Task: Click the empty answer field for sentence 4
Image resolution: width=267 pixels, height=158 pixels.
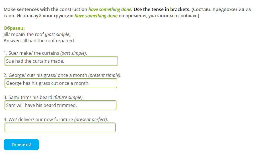Action: (60, 127)
